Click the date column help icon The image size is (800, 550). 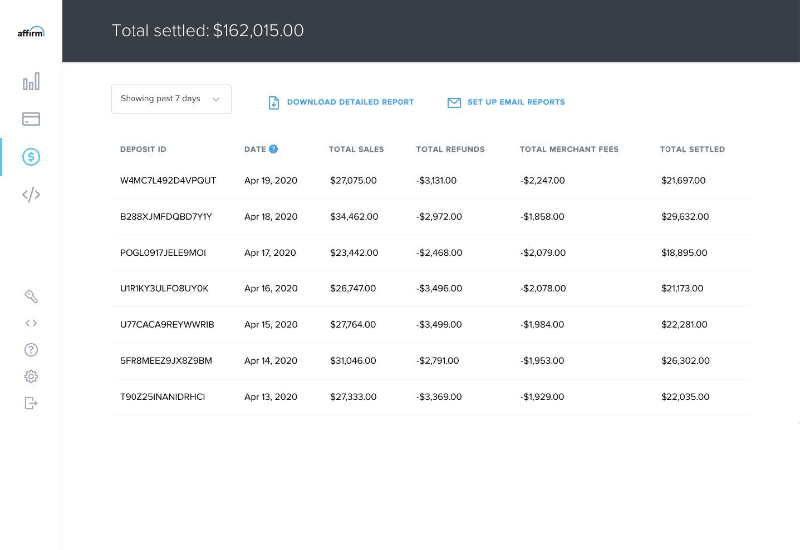click(x=273, y=149)
